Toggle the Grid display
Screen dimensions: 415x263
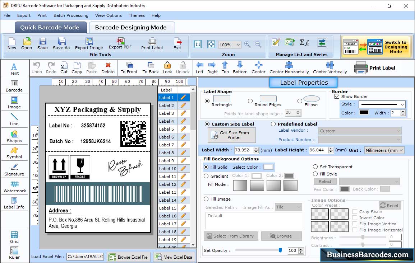pyautogui.click(x=14, y=238)
